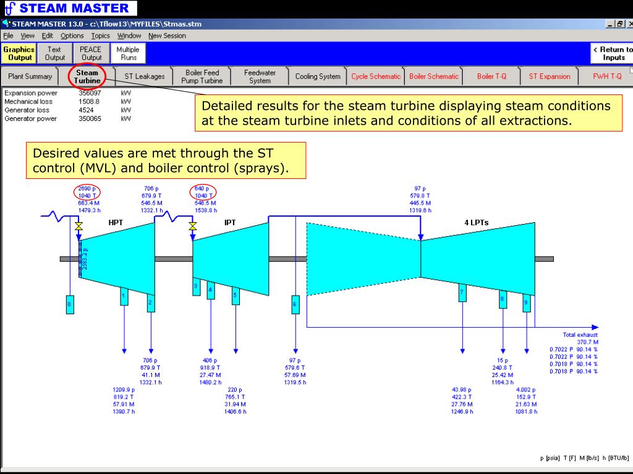Click the extraction temperature 918.9 T
This screenshot has height=474, width=633.
pyautogui.click(x=210, y=368)
